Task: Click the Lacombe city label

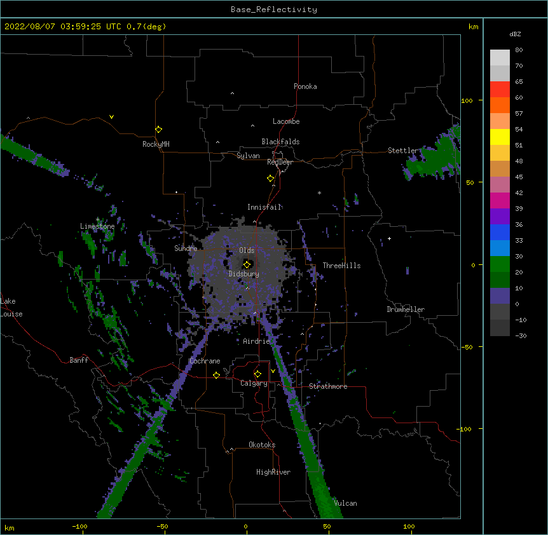Action: tap(286, 121)
